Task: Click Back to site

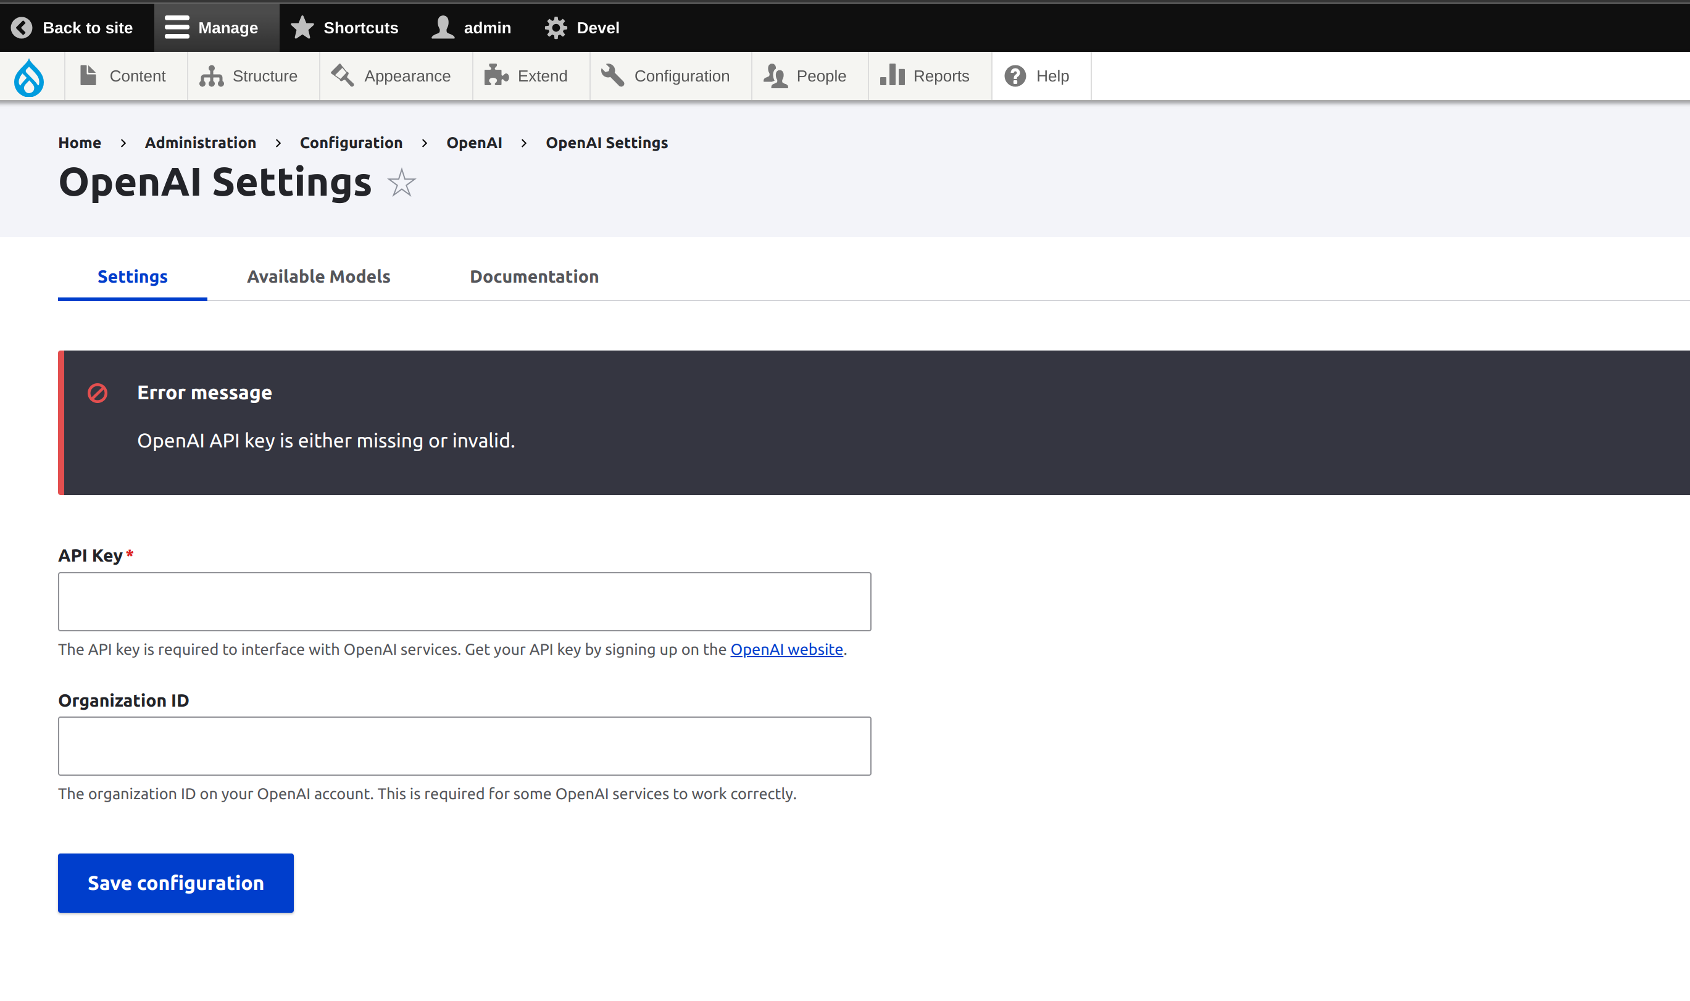Action: [x=75, y=27]
